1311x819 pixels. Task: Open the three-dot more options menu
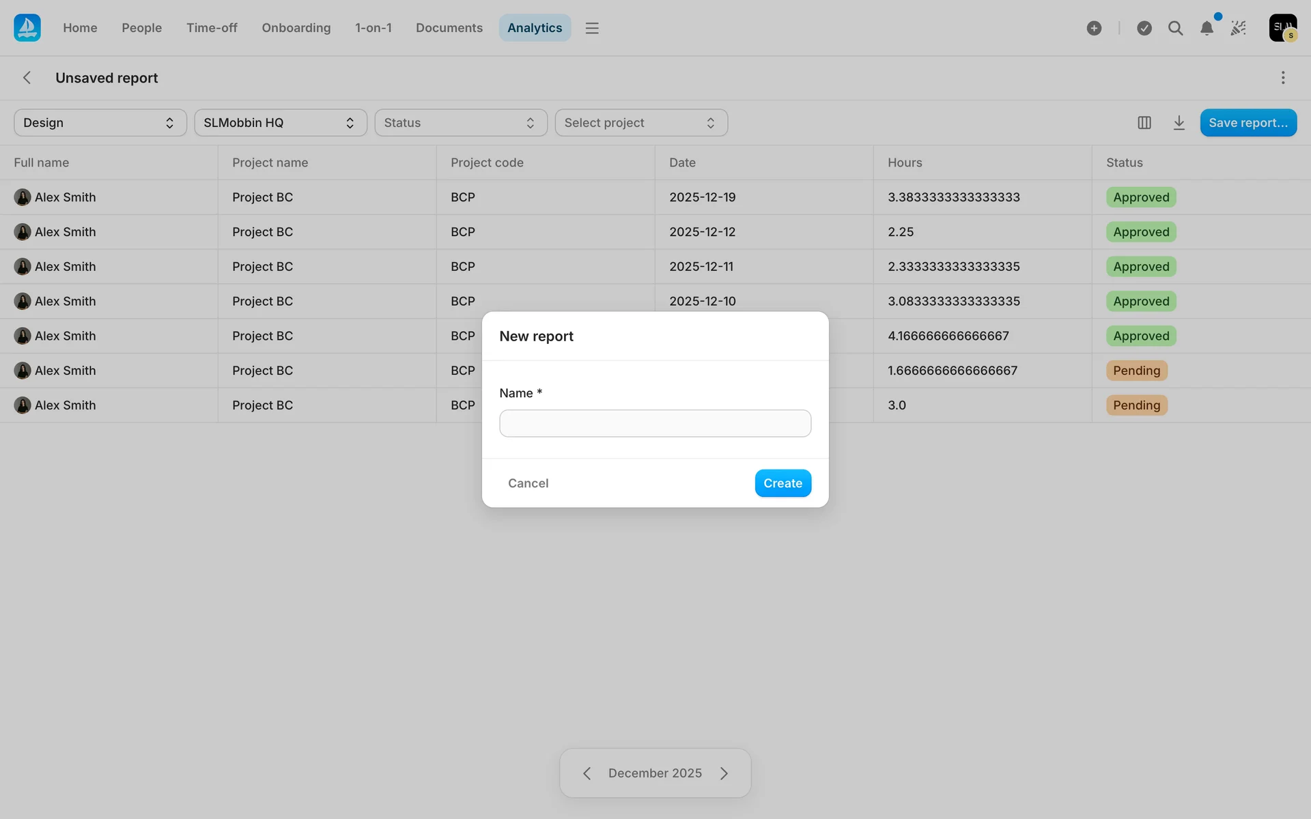(x=1283, y=78)
